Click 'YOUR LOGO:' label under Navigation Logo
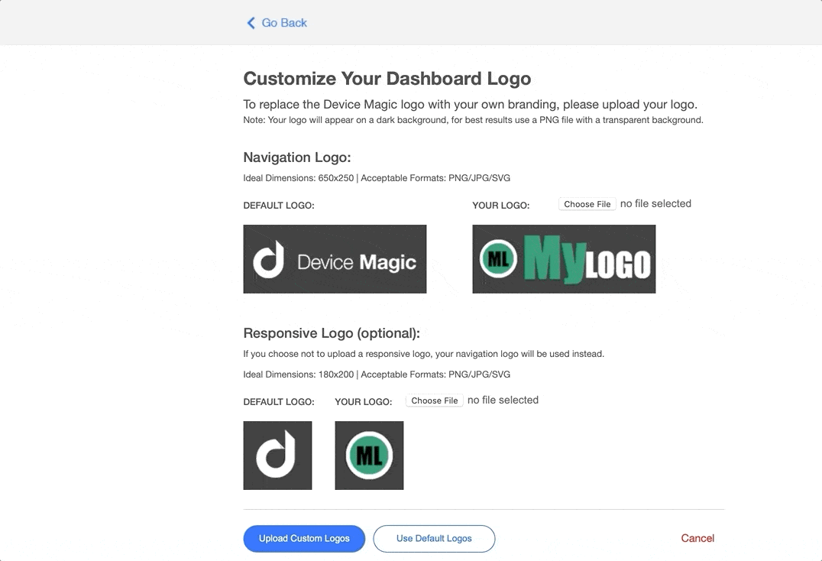The image size is (822, 561). click(500, 206)
